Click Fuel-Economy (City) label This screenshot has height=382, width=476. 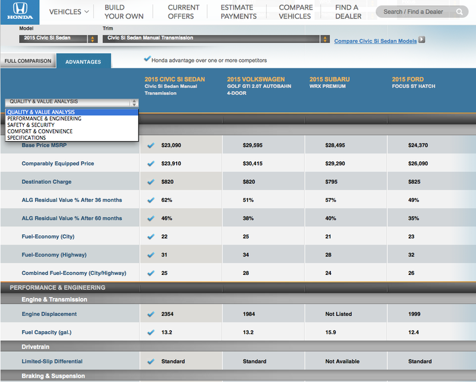pos(48,236)
